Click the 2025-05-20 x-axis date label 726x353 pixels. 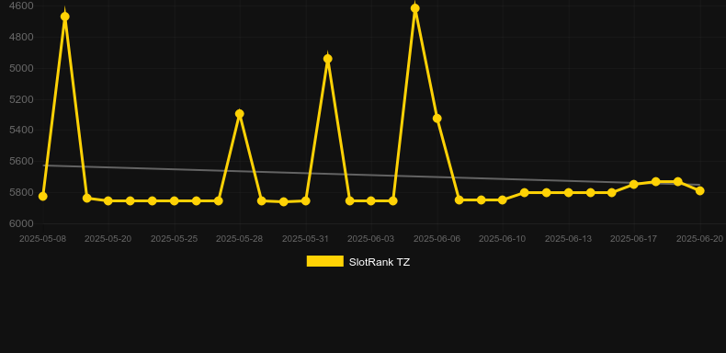tap(108, 239)
